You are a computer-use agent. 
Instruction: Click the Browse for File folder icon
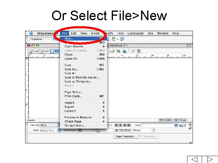point(184,126)
